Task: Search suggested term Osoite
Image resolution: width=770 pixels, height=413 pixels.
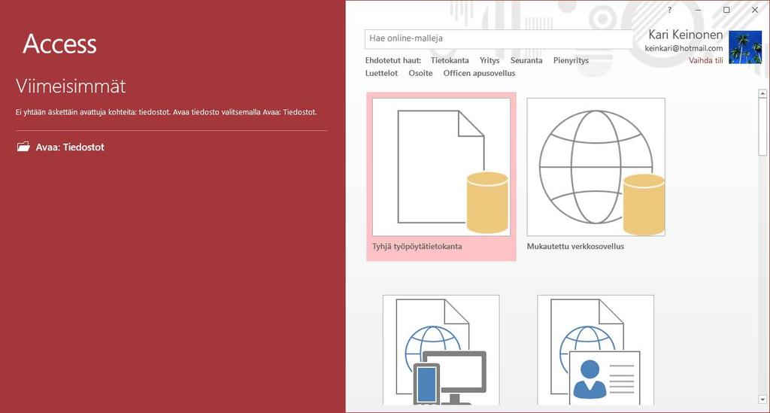Action: pyautogui.click(x=421, y=73)
